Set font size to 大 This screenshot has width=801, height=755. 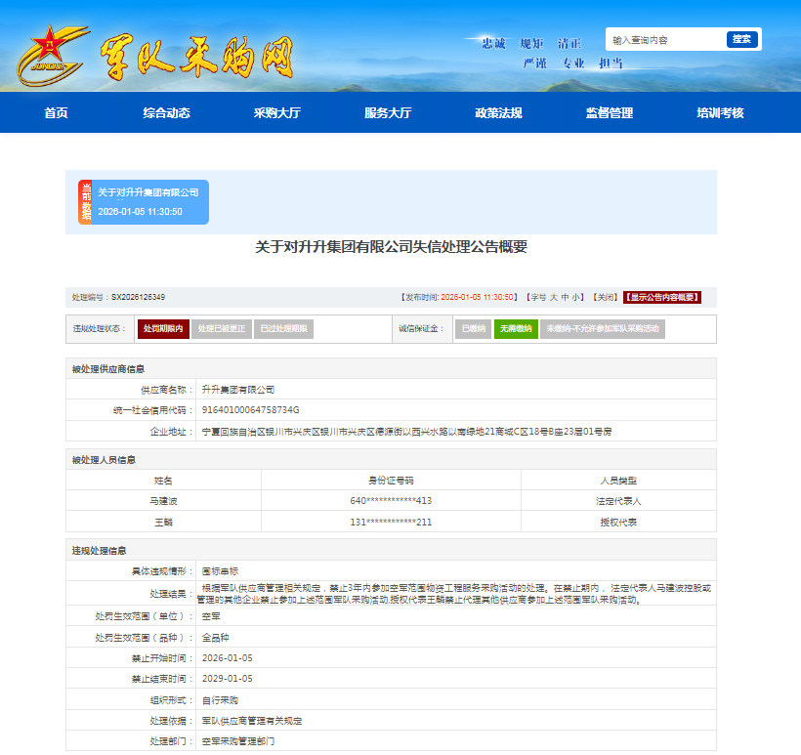pyautogui.click(x=554, y=297)
